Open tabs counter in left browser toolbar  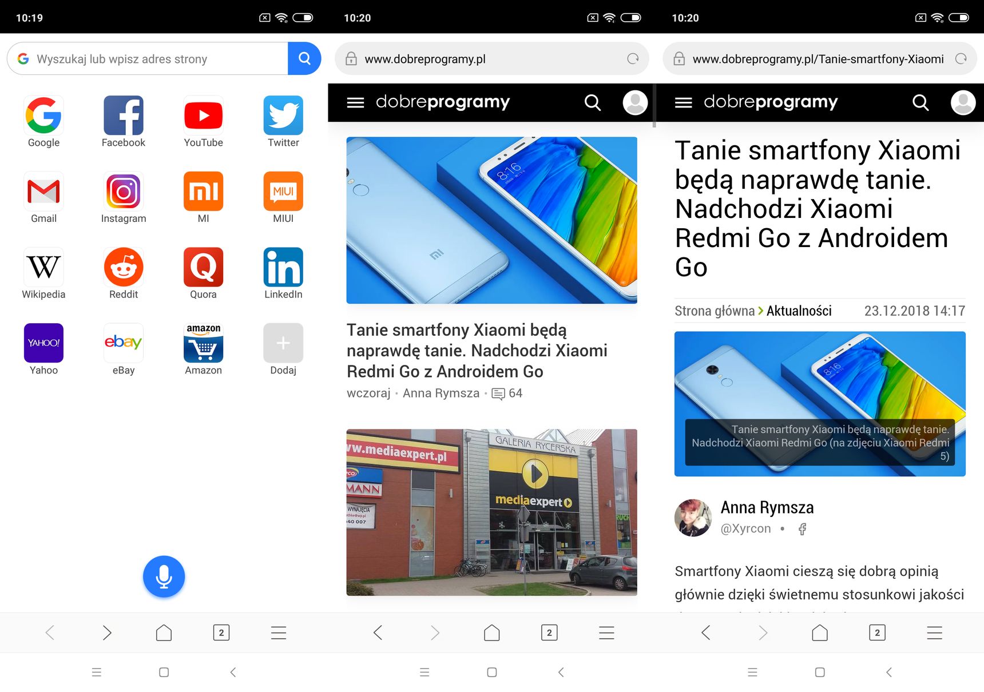[x=221, y=633]
